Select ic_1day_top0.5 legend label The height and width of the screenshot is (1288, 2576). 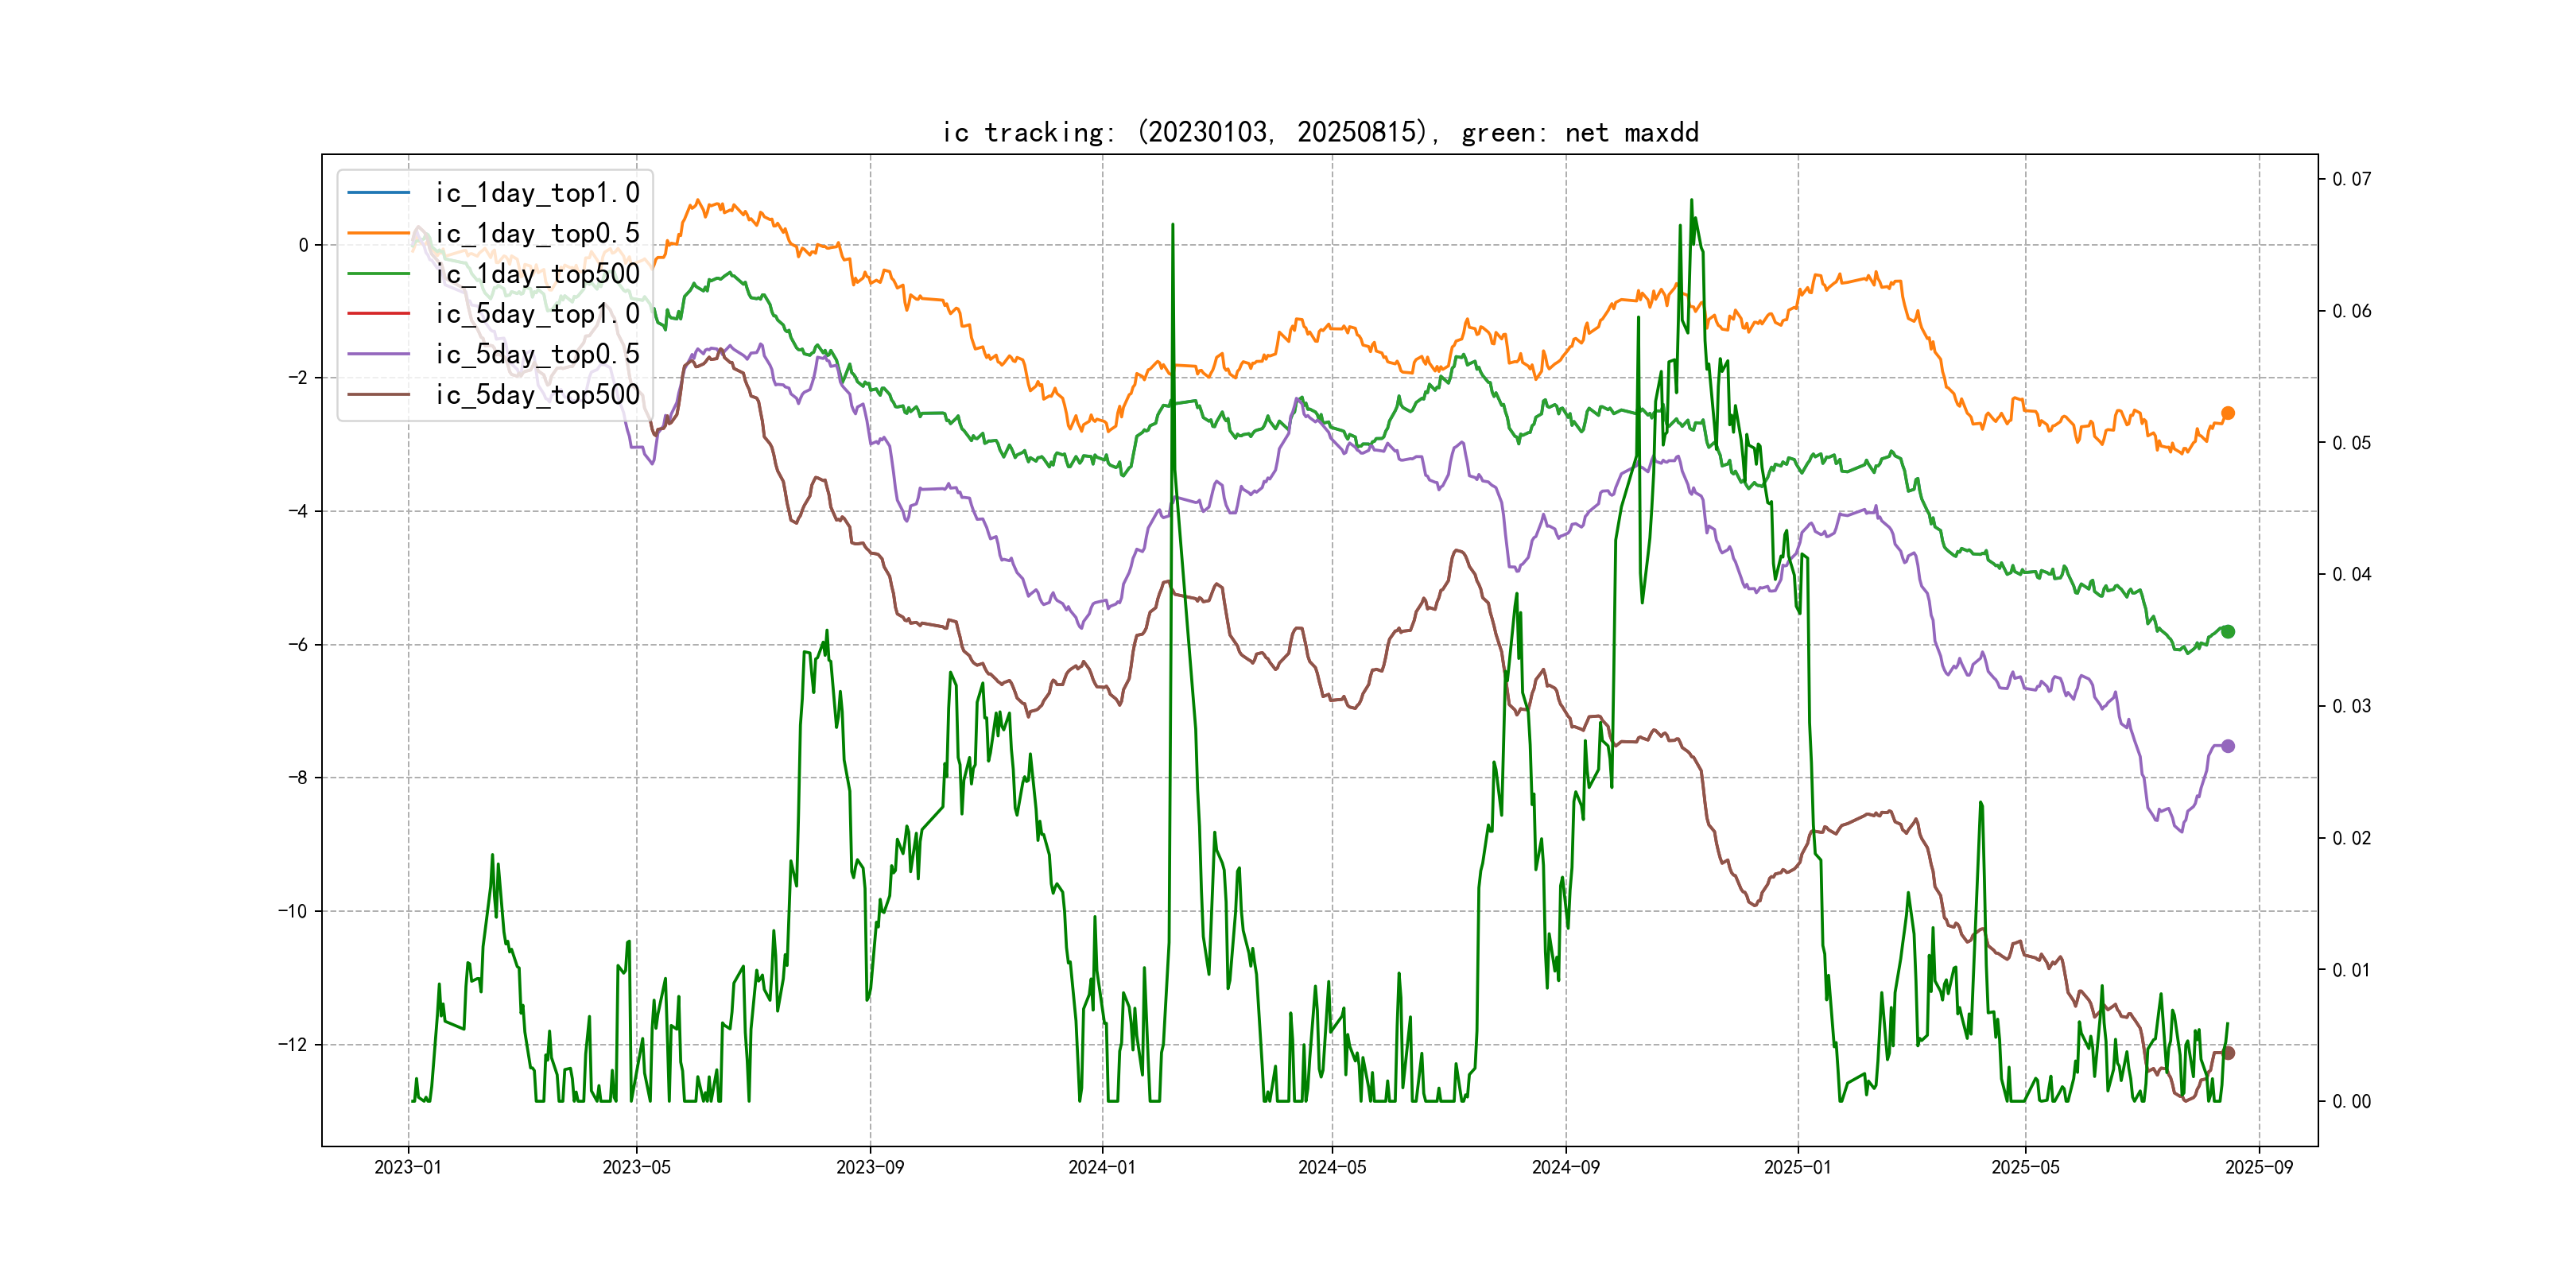pos(537,233)
